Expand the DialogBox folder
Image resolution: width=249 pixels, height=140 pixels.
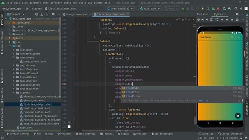(14, 50)
